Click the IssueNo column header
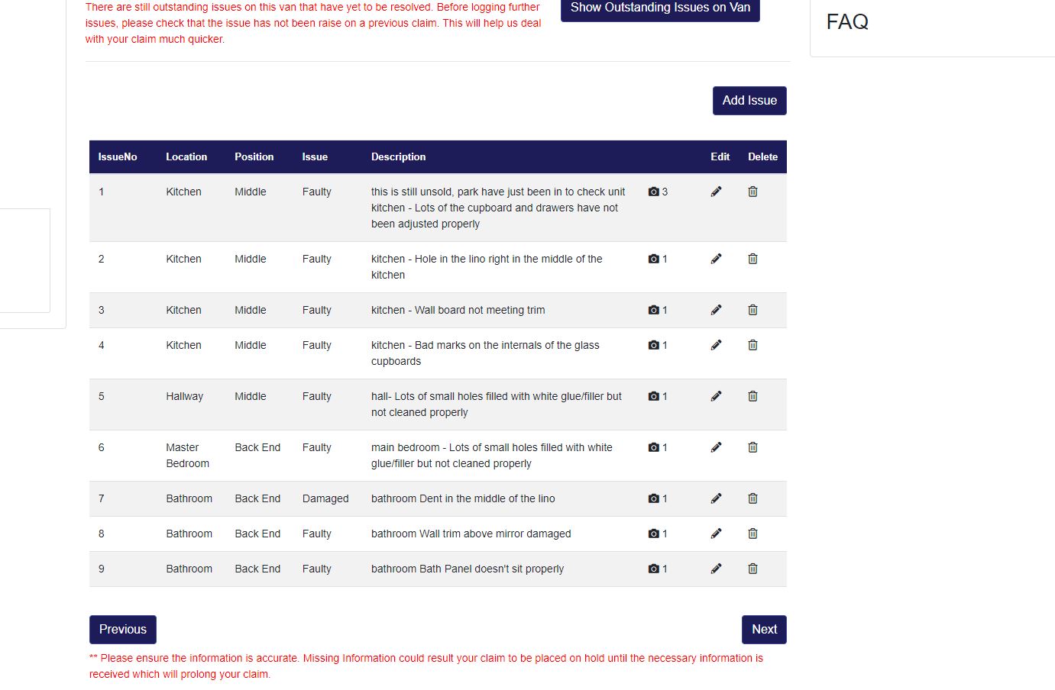This screenshot has height=690, width=1055. [x=118, y=157]
